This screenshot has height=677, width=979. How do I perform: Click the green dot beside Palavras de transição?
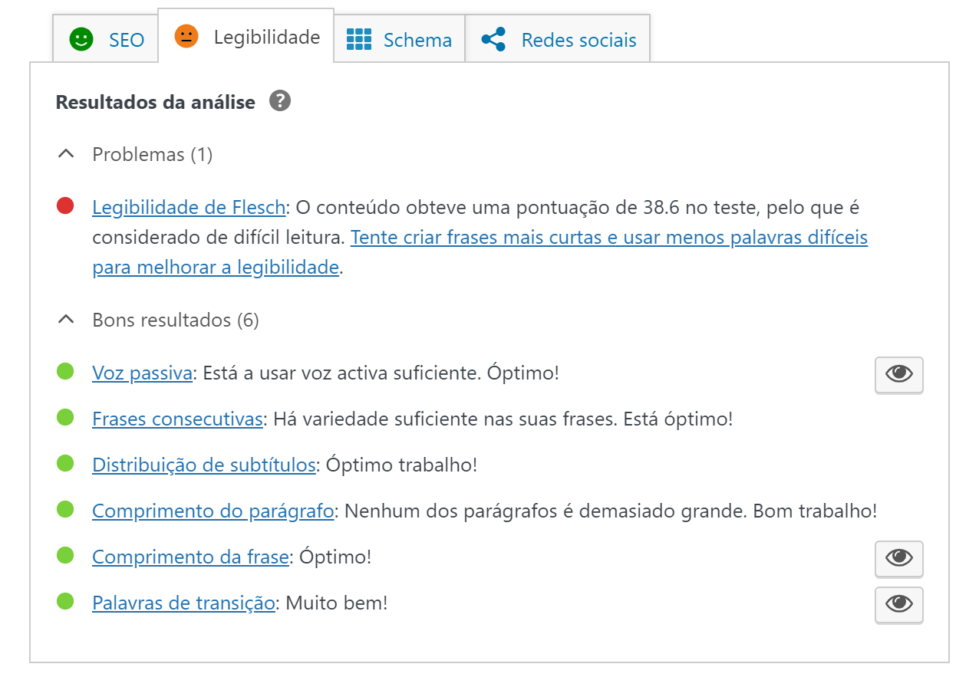click(66, 604)
